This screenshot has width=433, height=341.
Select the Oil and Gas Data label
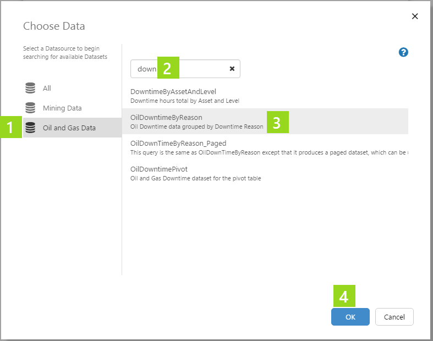pos(69,128)
